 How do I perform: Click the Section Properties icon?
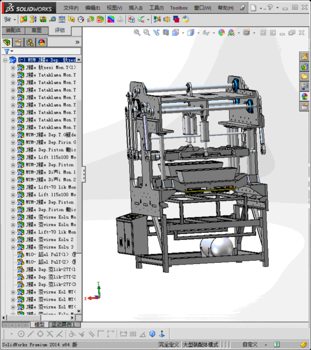(x=71, y=19)
